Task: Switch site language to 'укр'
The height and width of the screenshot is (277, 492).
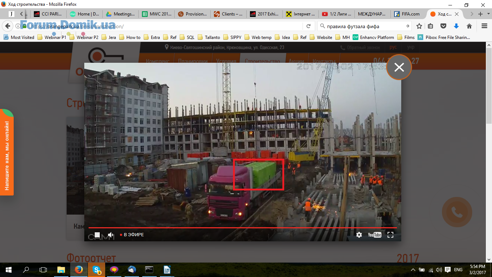Action: tap(411, 47)
